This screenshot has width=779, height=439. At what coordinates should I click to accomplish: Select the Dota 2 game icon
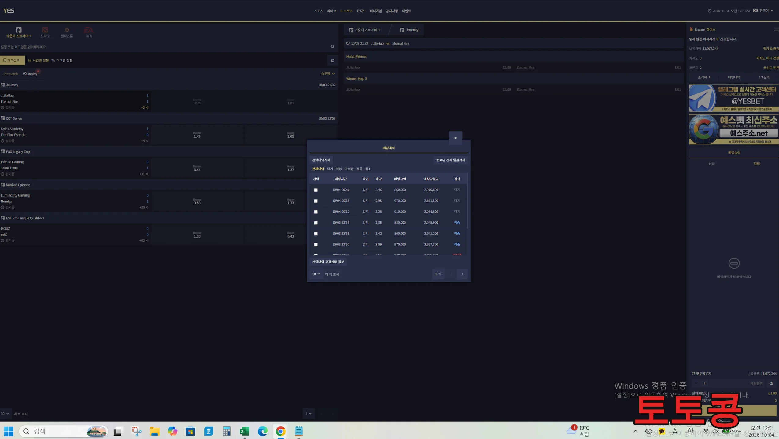tap(45, 32)
